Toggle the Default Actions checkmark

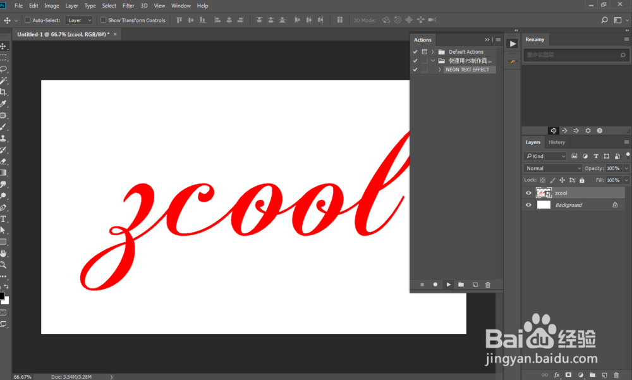point(415,52)
